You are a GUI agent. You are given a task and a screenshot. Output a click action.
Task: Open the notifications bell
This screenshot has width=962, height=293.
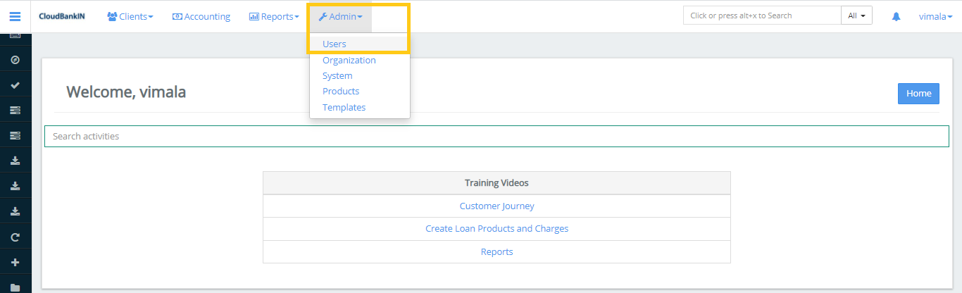[x=896, y=16]
